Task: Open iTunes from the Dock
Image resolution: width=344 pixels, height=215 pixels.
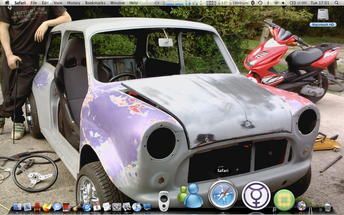Action: [x=137, y=207]
